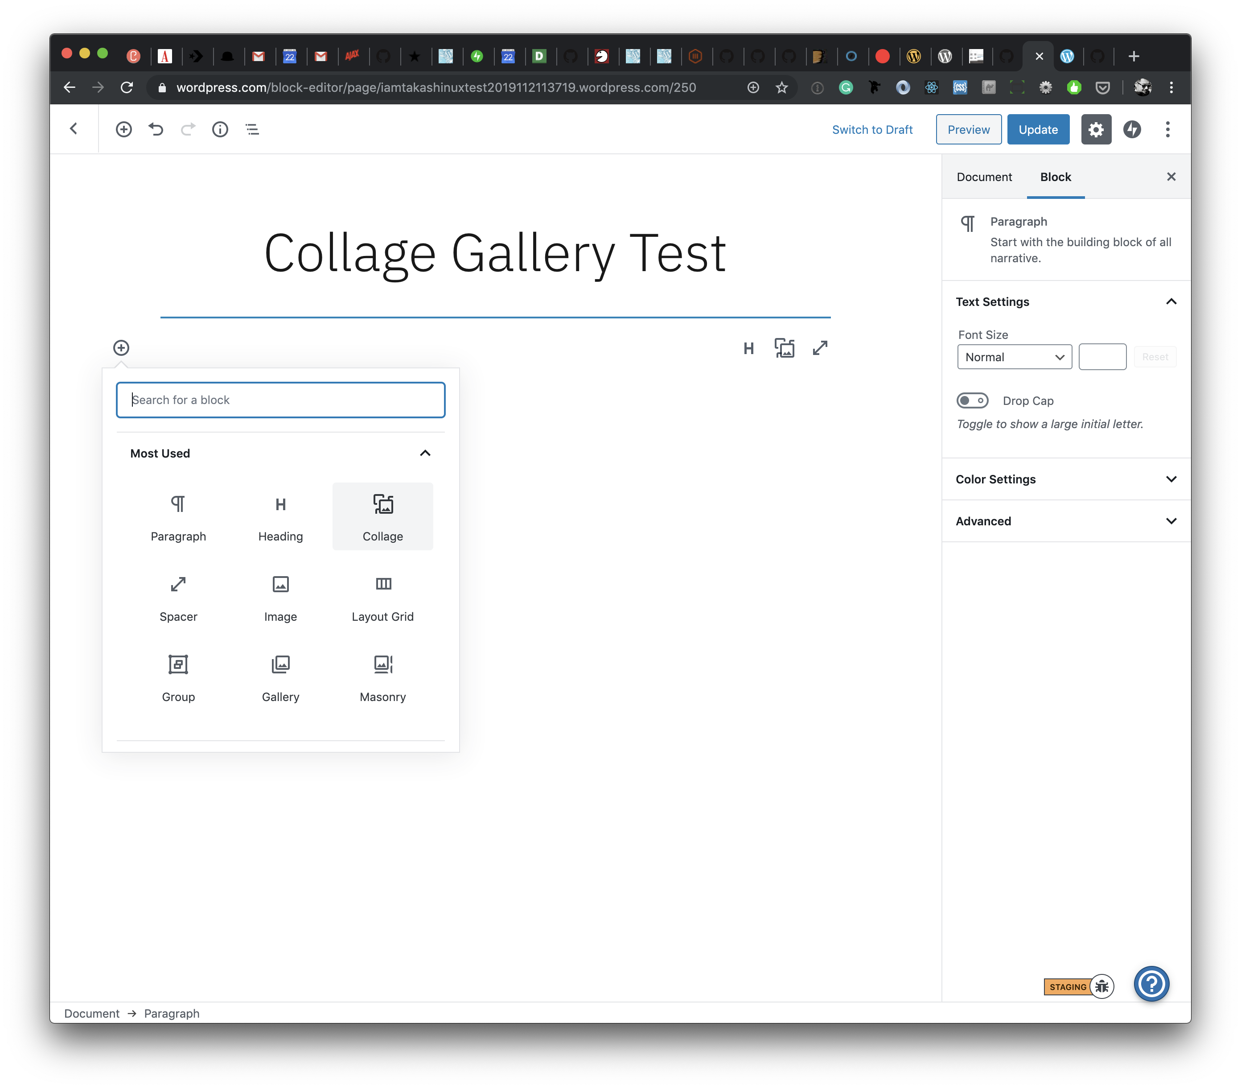Screen dimensions: 1241x1089
Task: Click the Undo icon
Action: (156, 129)
